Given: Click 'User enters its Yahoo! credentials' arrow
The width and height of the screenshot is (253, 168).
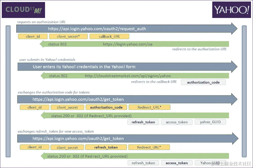Looking at the screenshot, I should click(128, 67).
